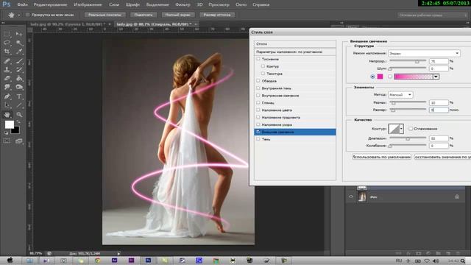The image size is (471, 265).
Task: Enable the Наложение цвета checkbox
Action: click(258, 110)
